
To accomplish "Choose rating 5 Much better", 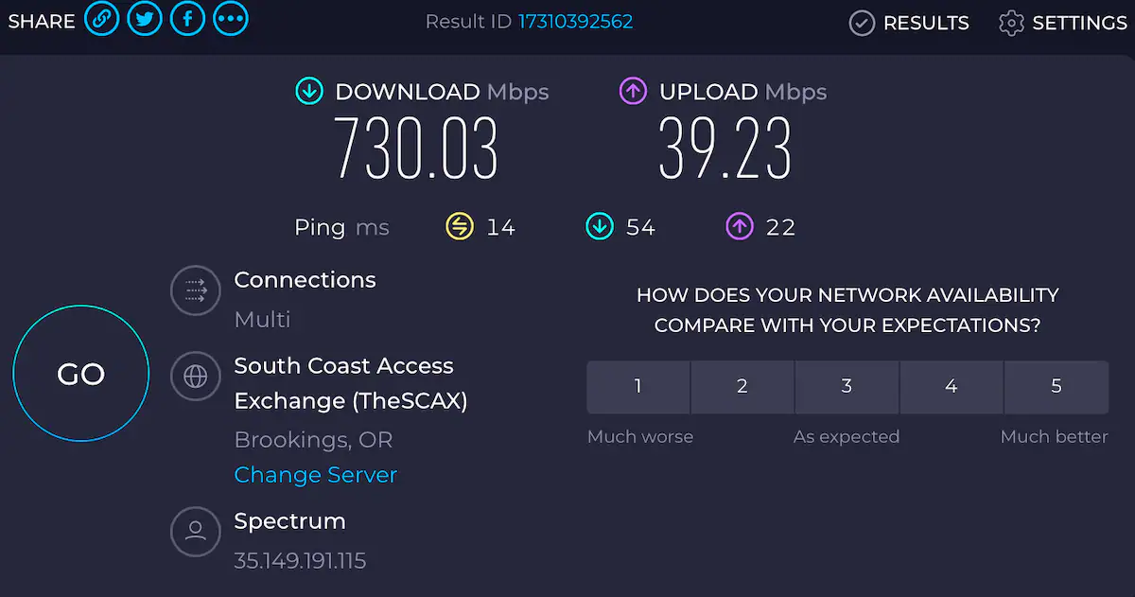I will pyautogui.click(x=1056, y=386).
